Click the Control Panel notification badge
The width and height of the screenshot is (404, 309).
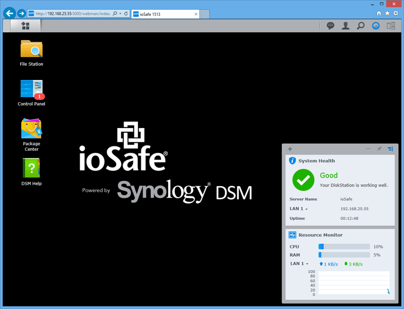tap(40, 96)
